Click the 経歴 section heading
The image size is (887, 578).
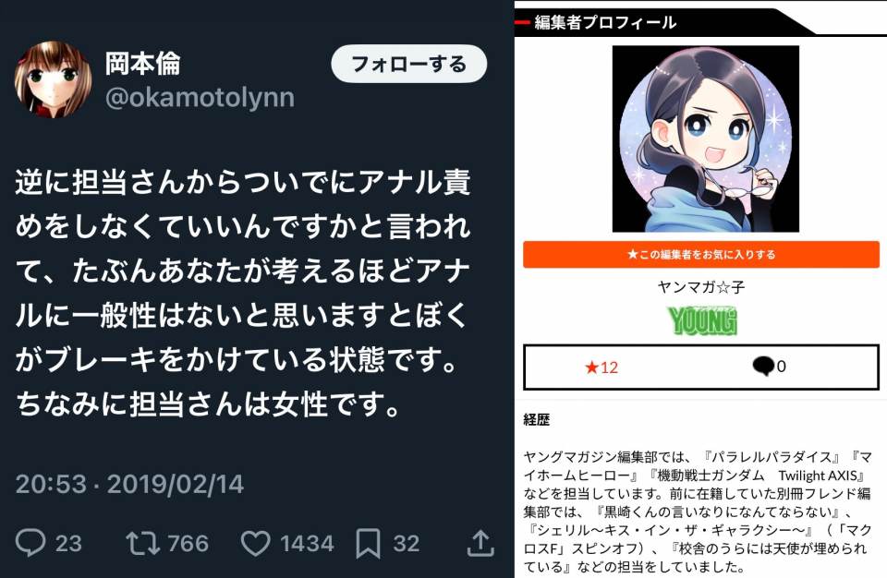coord(536,419)
